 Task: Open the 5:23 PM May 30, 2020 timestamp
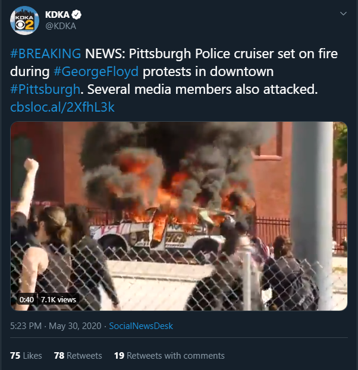point(56,326)
